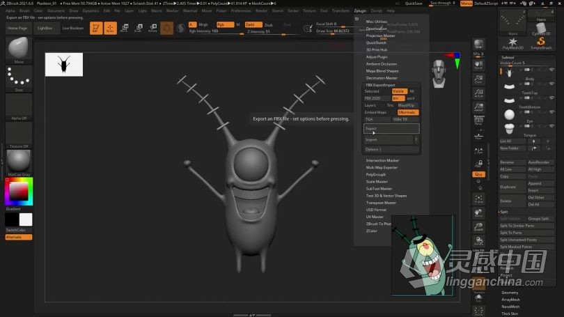
Task: Select the SimpleBrush tool icon
Action: coord(540,43)
